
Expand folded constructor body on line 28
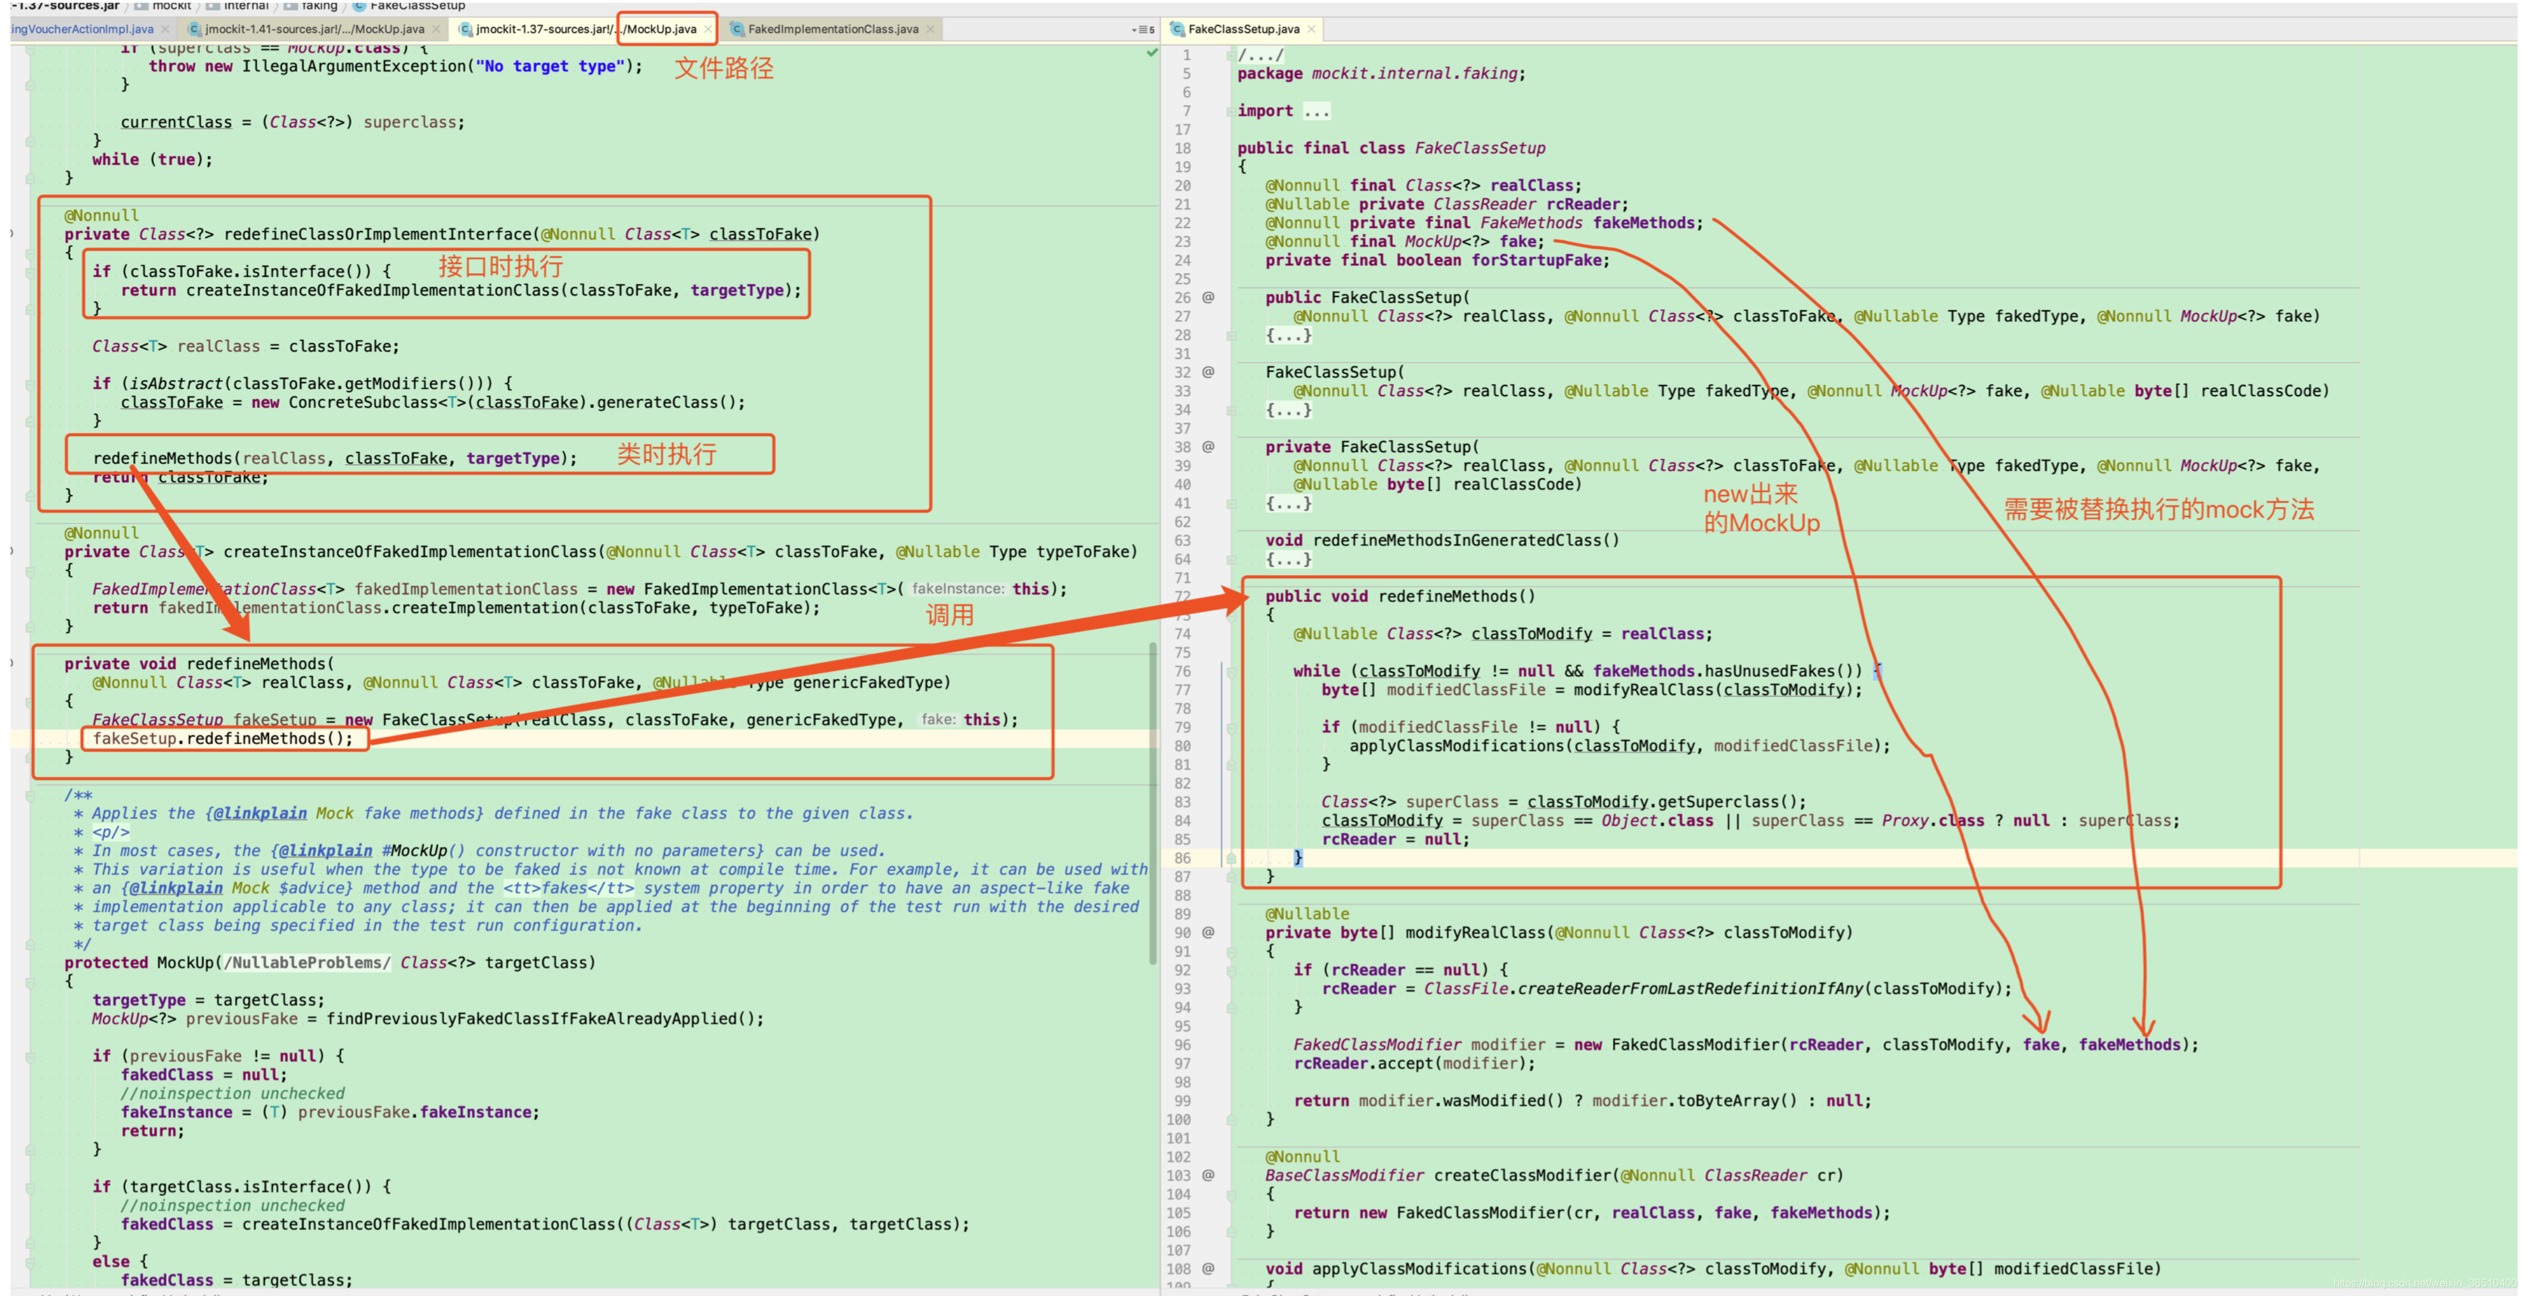1231,335
